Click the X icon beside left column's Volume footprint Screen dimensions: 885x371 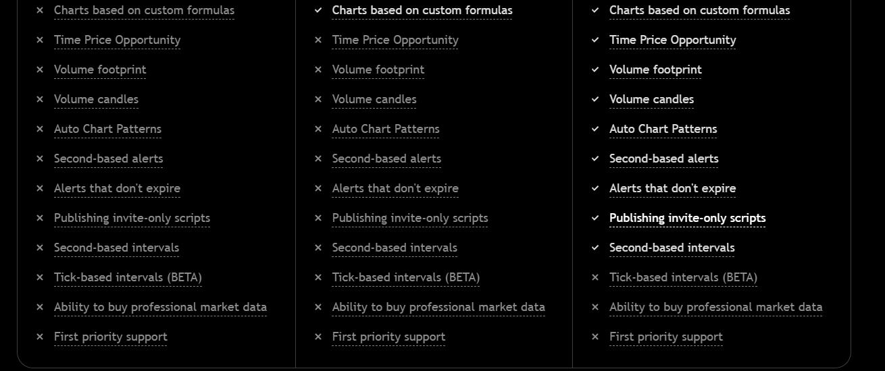pyautogui.click(x=40, y=69)
